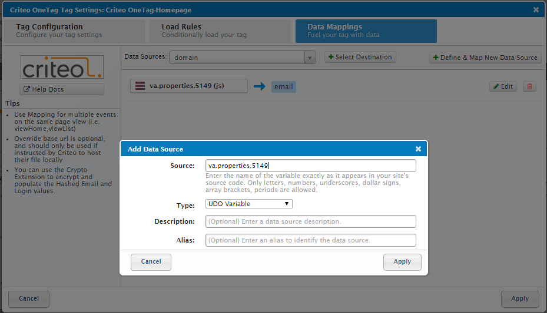The height and width of the screenshot is (313, 547).
Task: Click the Source input field
Action: click(x=310, y=166)
